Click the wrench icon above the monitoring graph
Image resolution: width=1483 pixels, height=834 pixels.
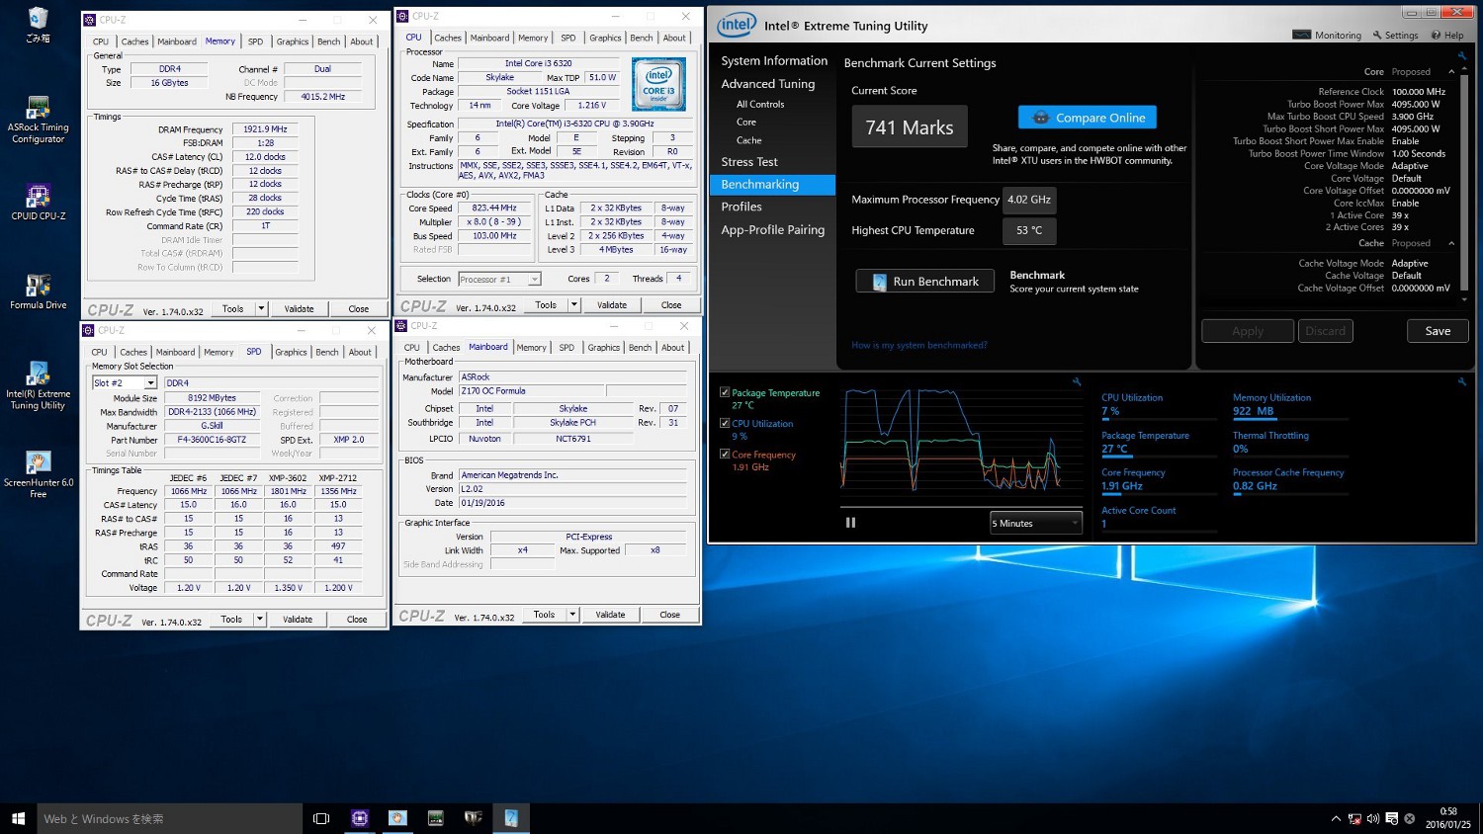[x=1077, y=381]
